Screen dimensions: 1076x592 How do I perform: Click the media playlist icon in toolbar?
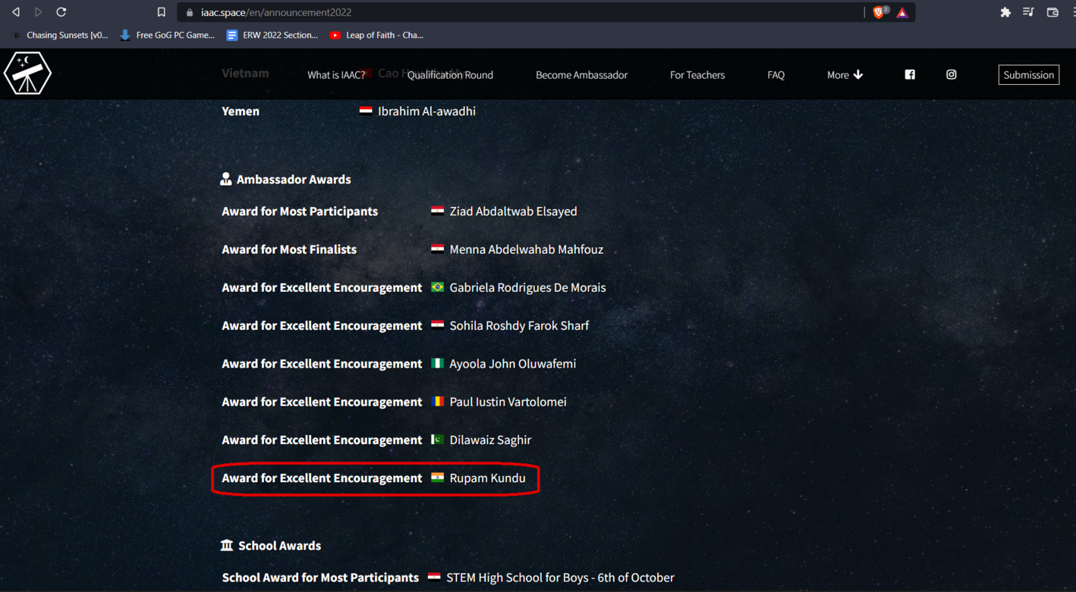1028,12
